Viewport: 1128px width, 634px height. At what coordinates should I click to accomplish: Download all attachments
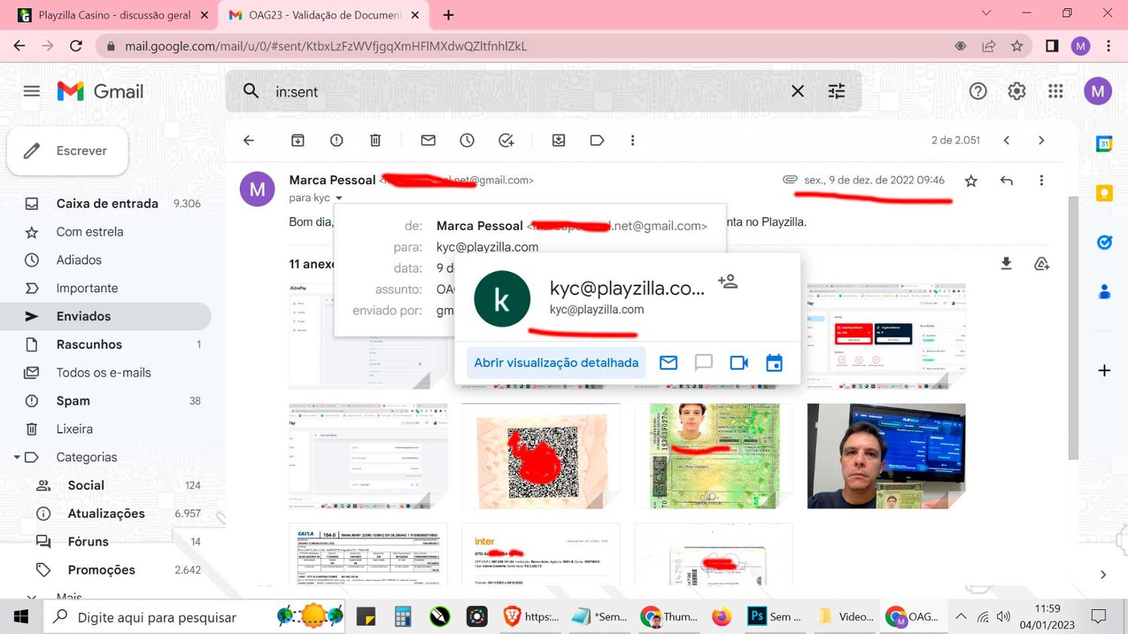click(1006, 264)
